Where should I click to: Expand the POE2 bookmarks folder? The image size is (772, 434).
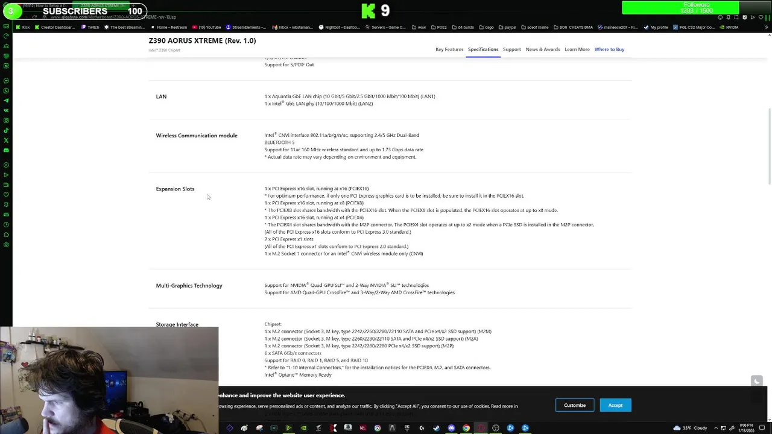tap(438, 27)
